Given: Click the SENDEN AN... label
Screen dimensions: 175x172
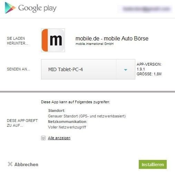Looking at the screenshot, I should [18, 69].
